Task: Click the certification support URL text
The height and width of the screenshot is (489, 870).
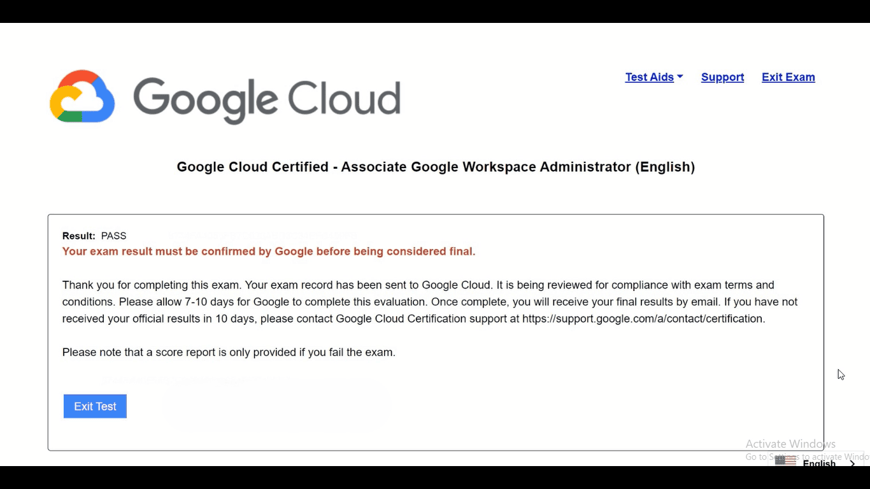Action: (x=643, y=318)
